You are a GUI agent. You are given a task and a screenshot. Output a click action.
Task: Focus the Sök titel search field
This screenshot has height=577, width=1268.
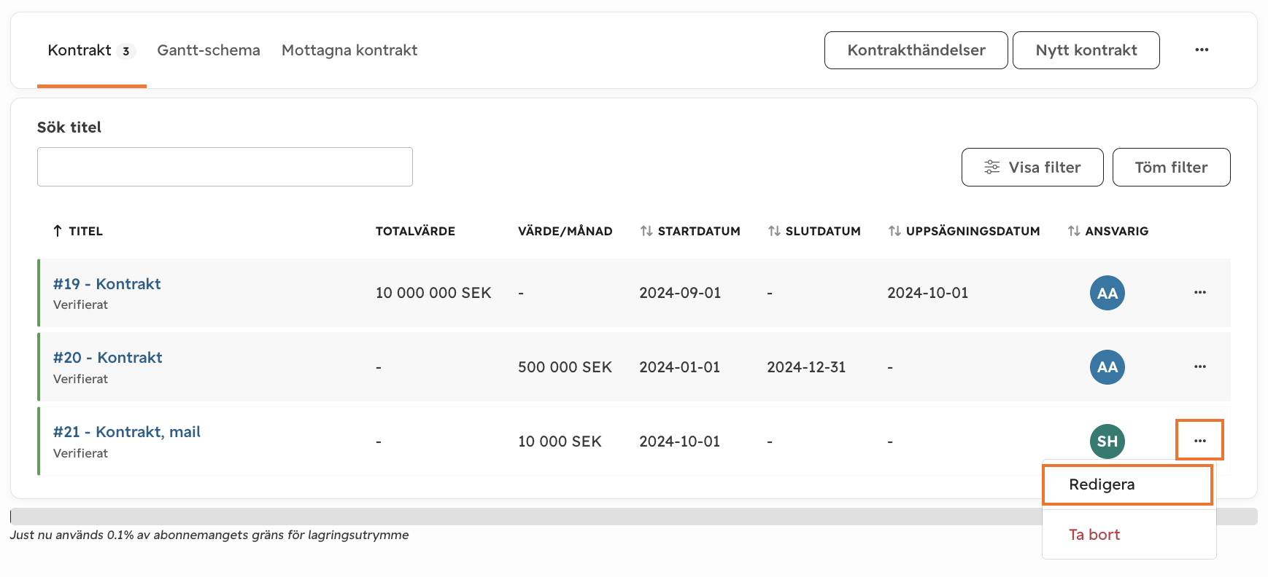tap(225, 167)
